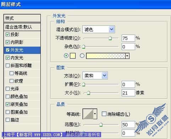Click the 大小 size slider handle

tap(88, 93)
